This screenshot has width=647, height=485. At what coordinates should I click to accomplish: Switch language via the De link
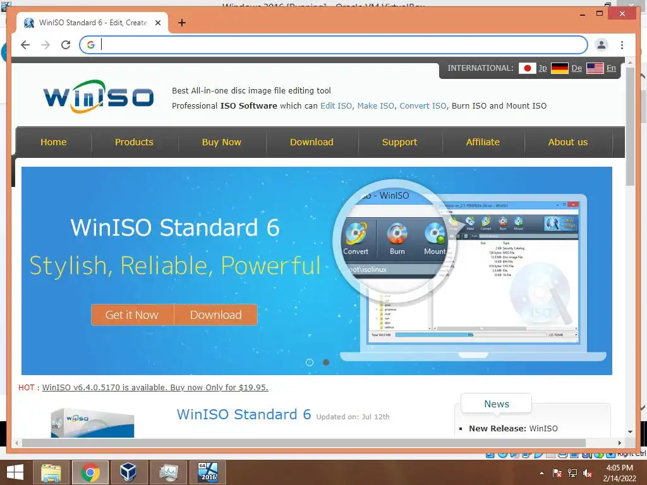coord(576,68)
